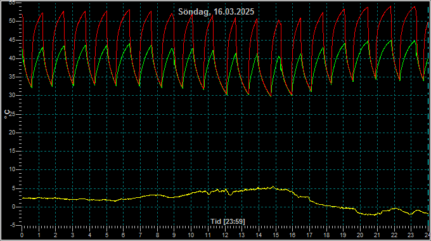Screen dimensions: 431x241
Task: Click hour 3 on the time axis
Action: click(x=72, y=235)
